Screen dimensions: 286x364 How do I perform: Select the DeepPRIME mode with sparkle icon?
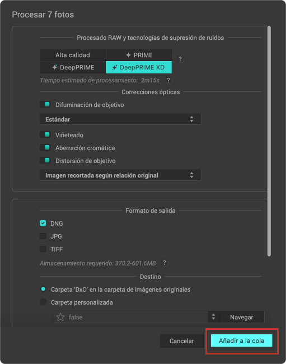coord(73,67)
